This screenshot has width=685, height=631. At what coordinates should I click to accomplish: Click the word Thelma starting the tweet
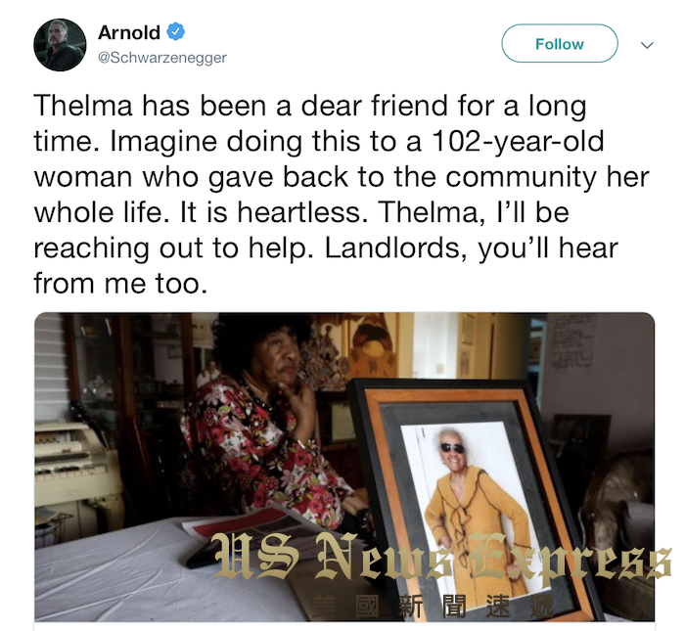[83, 106]
